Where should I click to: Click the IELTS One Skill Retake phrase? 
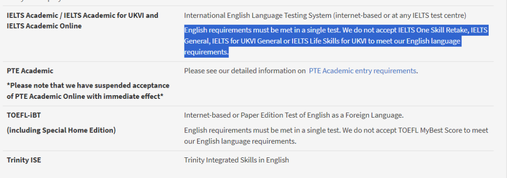click(433, 30)
